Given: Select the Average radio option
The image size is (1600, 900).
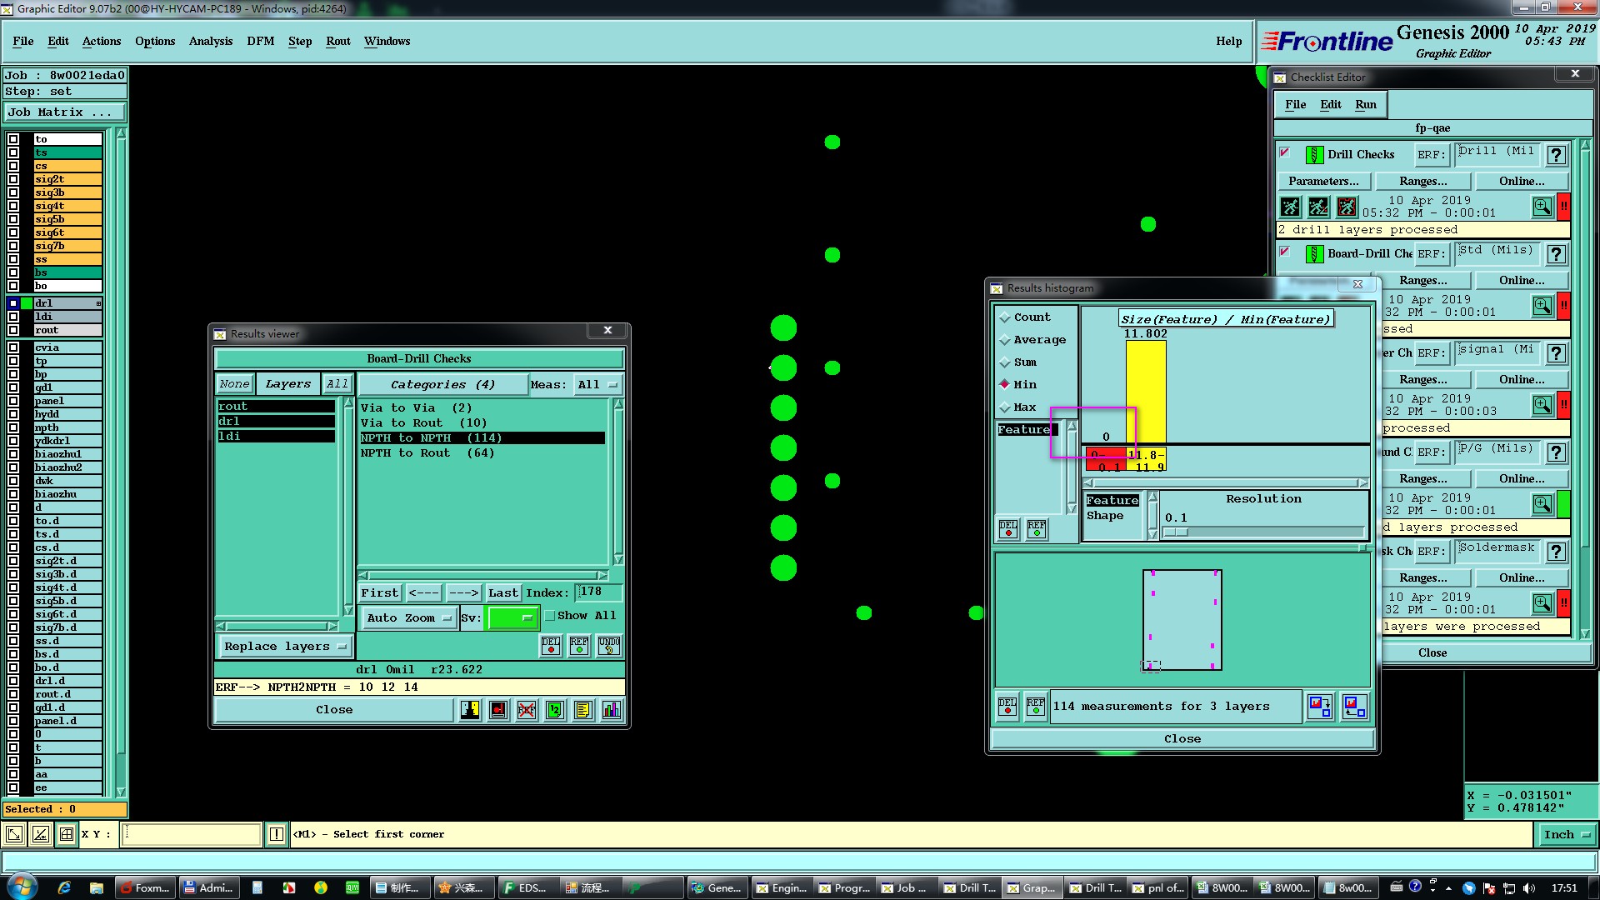Looking at the screenshot, I should pos(1005,340).
